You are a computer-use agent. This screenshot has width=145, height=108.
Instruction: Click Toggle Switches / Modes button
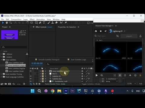point(91,84)
